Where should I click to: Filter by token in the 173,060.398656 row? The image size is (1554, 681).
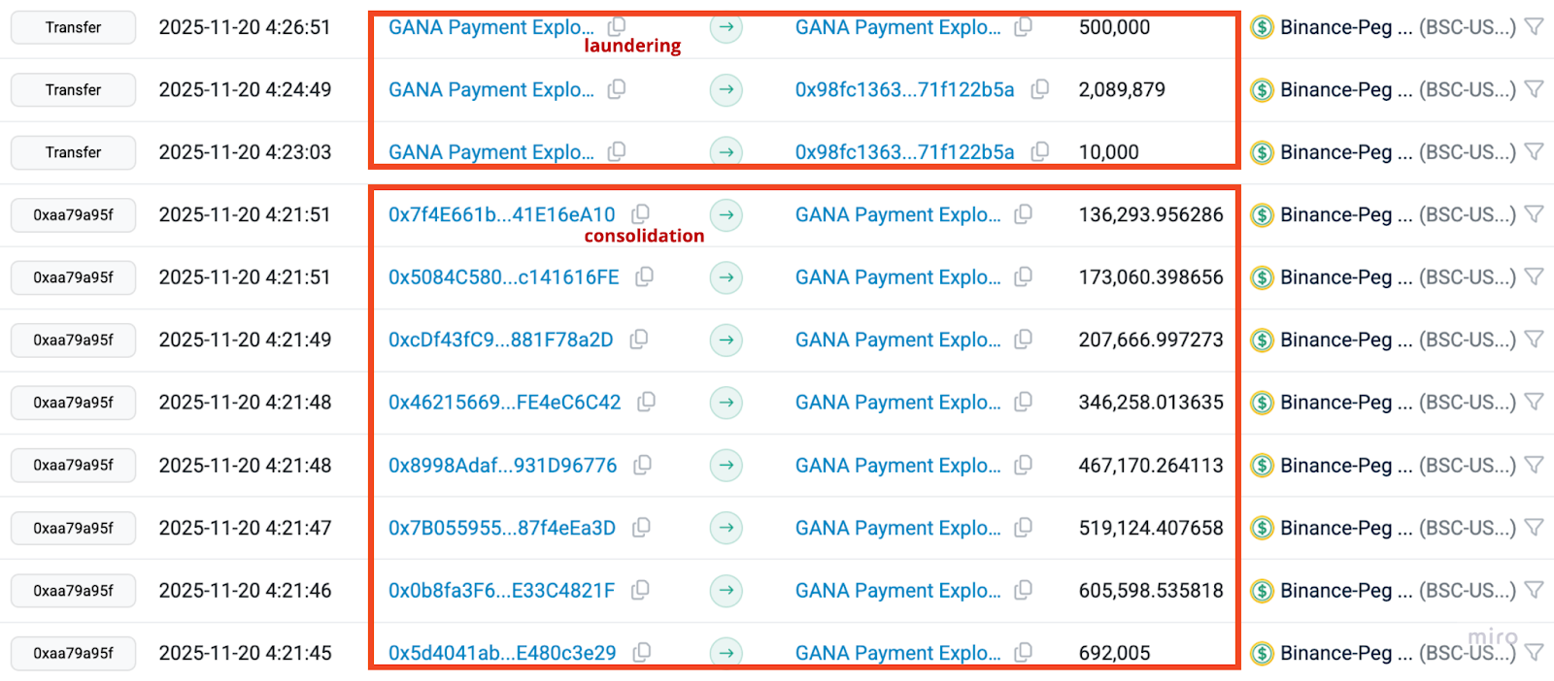[1534, 276]
